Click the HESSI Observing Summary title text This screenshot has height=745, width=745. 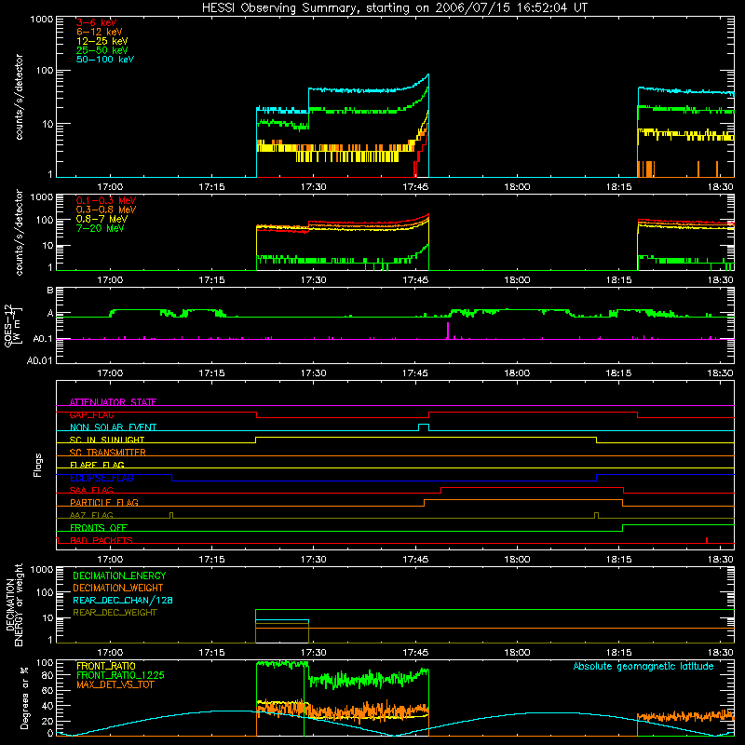click(x=394, y=8)
